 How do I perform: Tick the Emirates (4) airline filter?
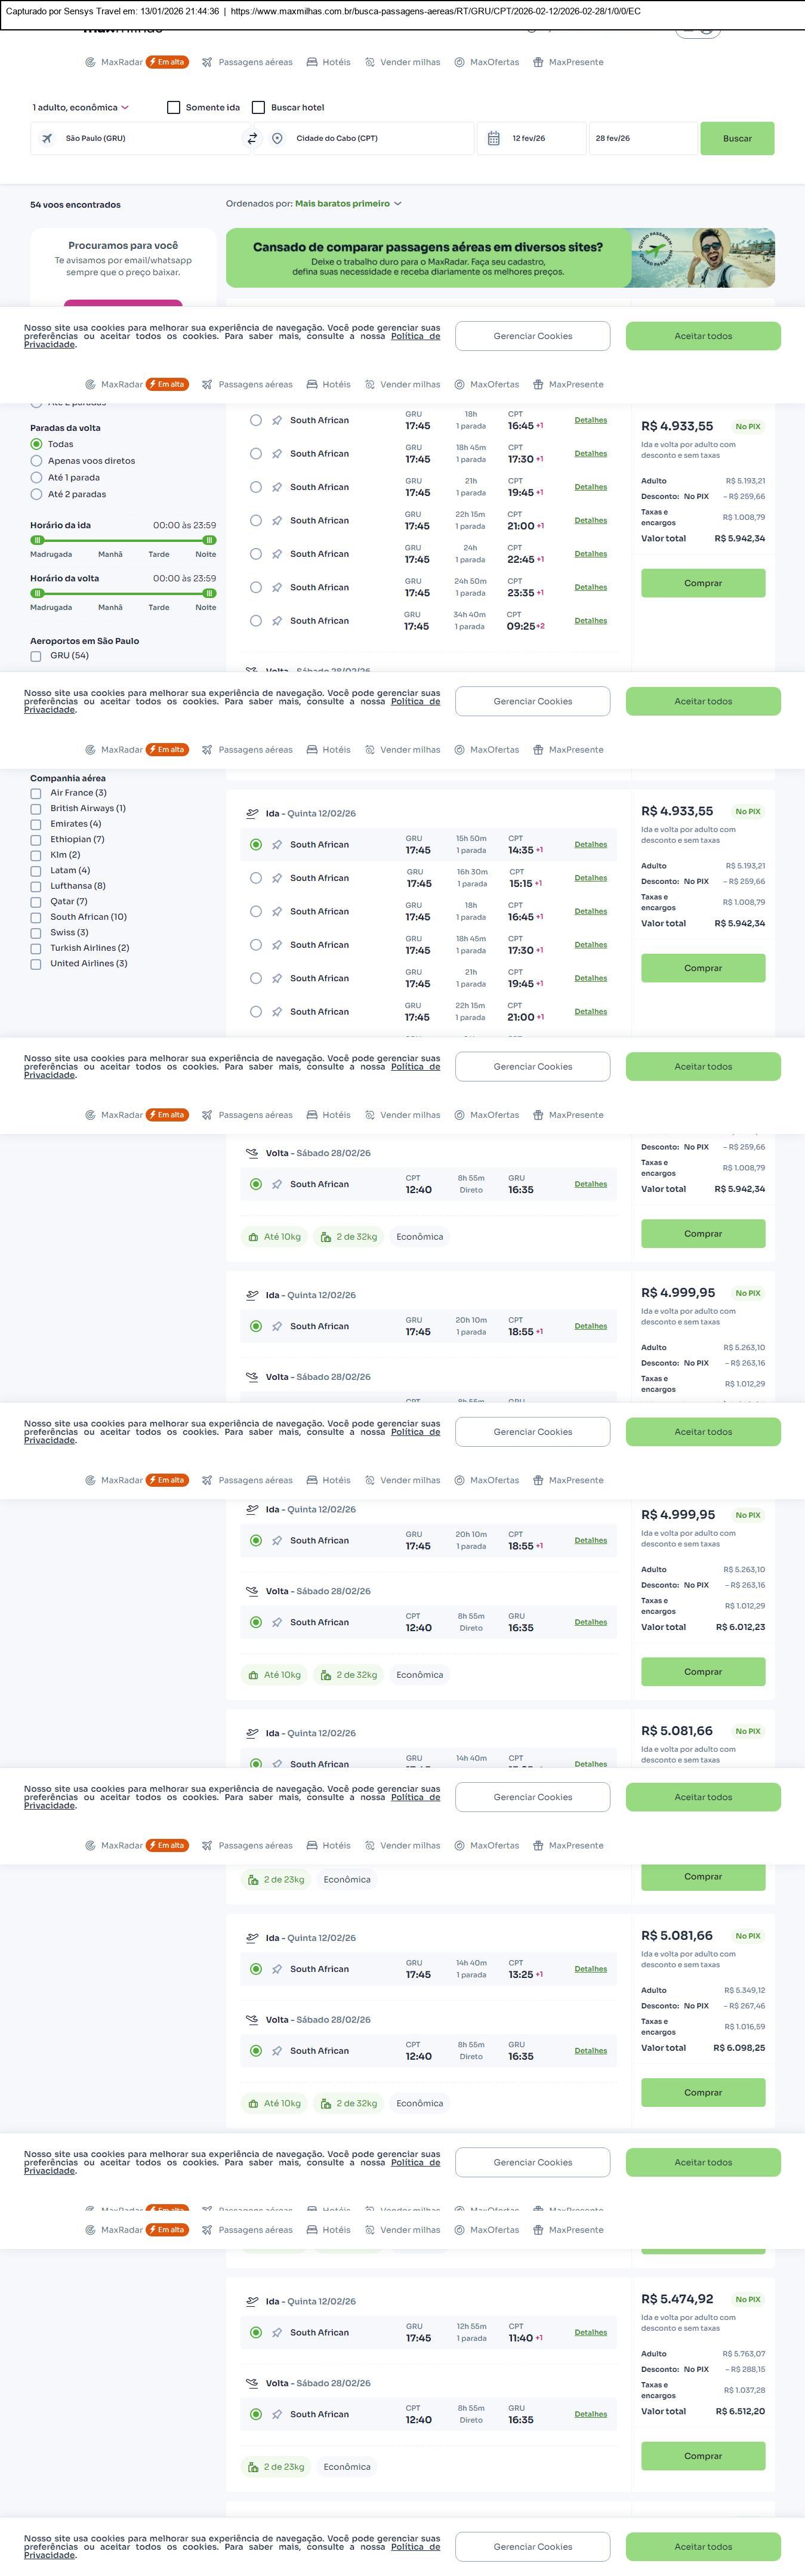(36, 824)
